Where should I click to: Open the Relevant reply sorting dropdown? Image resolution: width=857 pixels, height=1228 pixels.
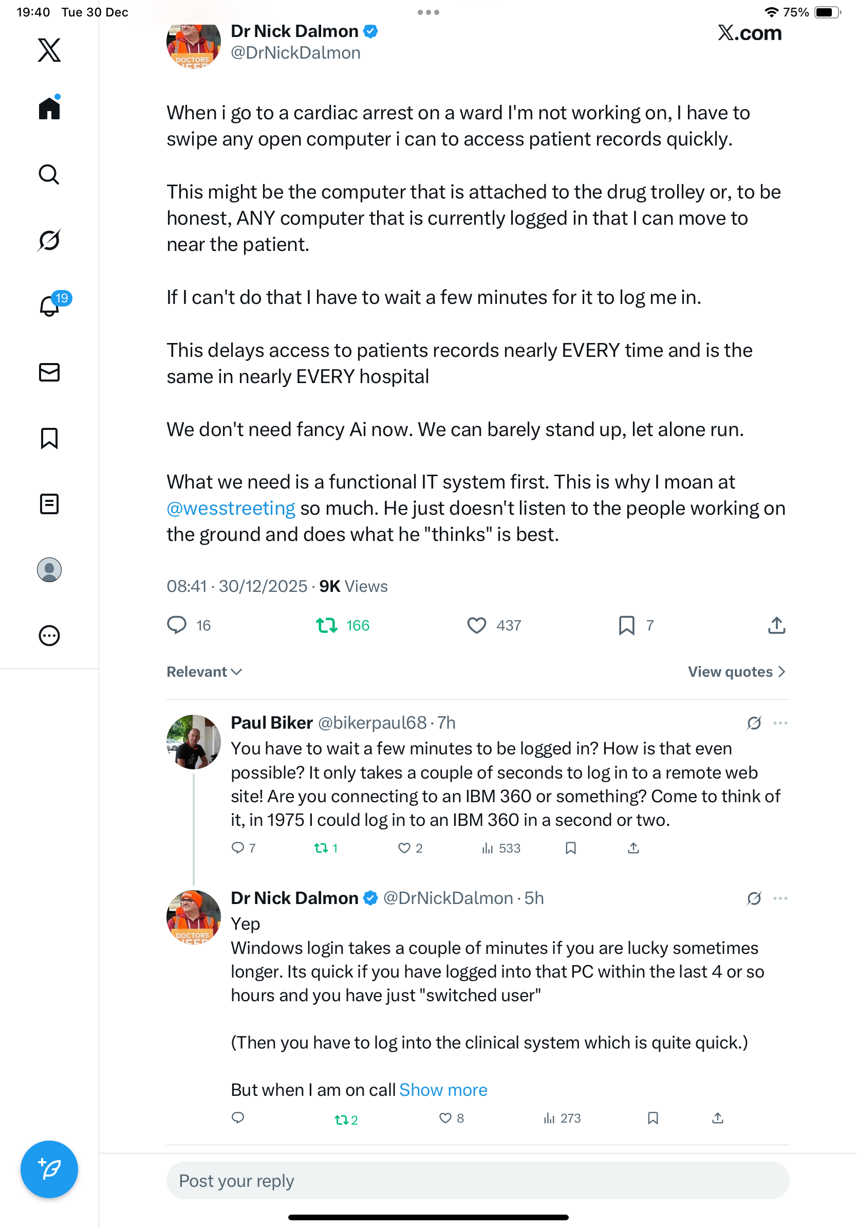[x=204, y=672]
